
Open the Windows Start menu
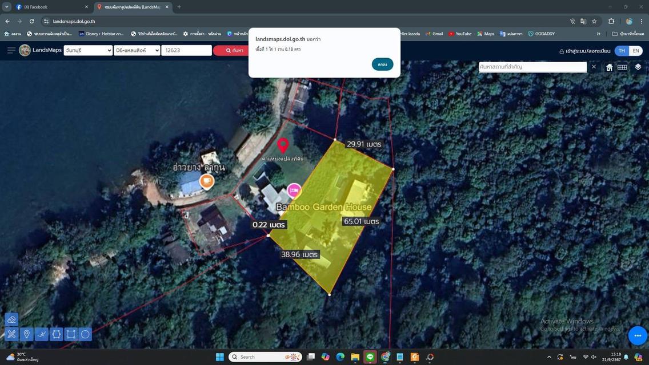click(x=220, y=357)
